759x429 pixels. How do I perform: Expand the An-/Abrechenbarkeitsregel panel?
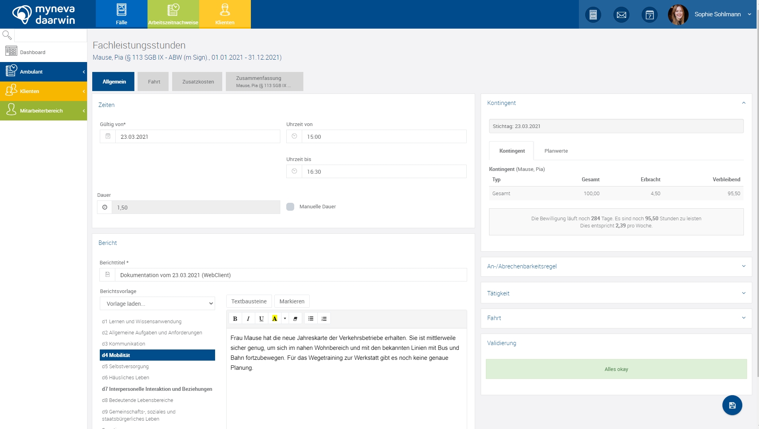pyautogui.click(x=616, y=266)
